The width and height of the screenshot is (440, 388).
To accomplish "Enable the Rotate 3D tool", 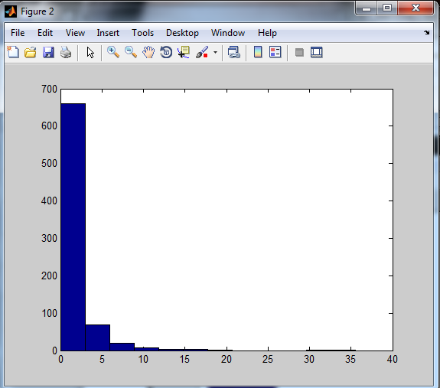I will pyautogui.click(x=166, y=52).
